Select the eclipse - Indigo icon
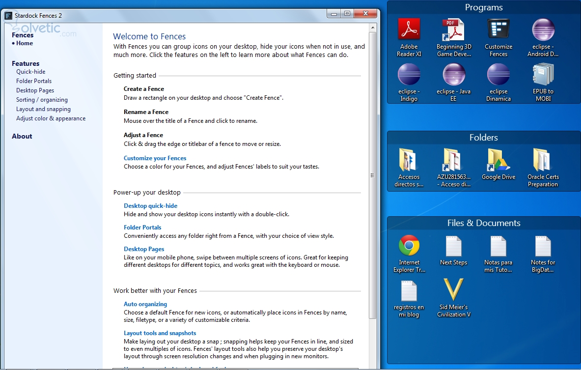The width and height of the screenshot is (581, 370). click(409, 83)
